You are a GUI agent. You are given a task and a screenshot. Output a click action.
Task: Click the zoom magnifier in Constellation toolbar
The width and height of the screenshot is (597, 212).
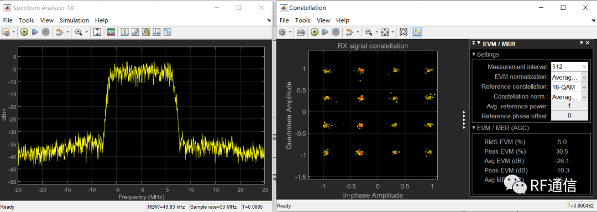368,32
